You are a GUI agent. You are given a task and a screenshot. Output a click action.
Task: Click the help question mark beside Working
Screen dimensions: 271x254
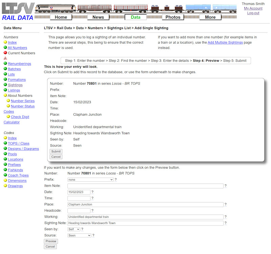point(225,217)
